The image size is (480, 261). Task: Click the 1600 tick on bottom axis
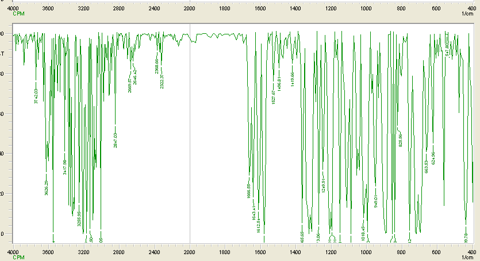coord(260,251)
